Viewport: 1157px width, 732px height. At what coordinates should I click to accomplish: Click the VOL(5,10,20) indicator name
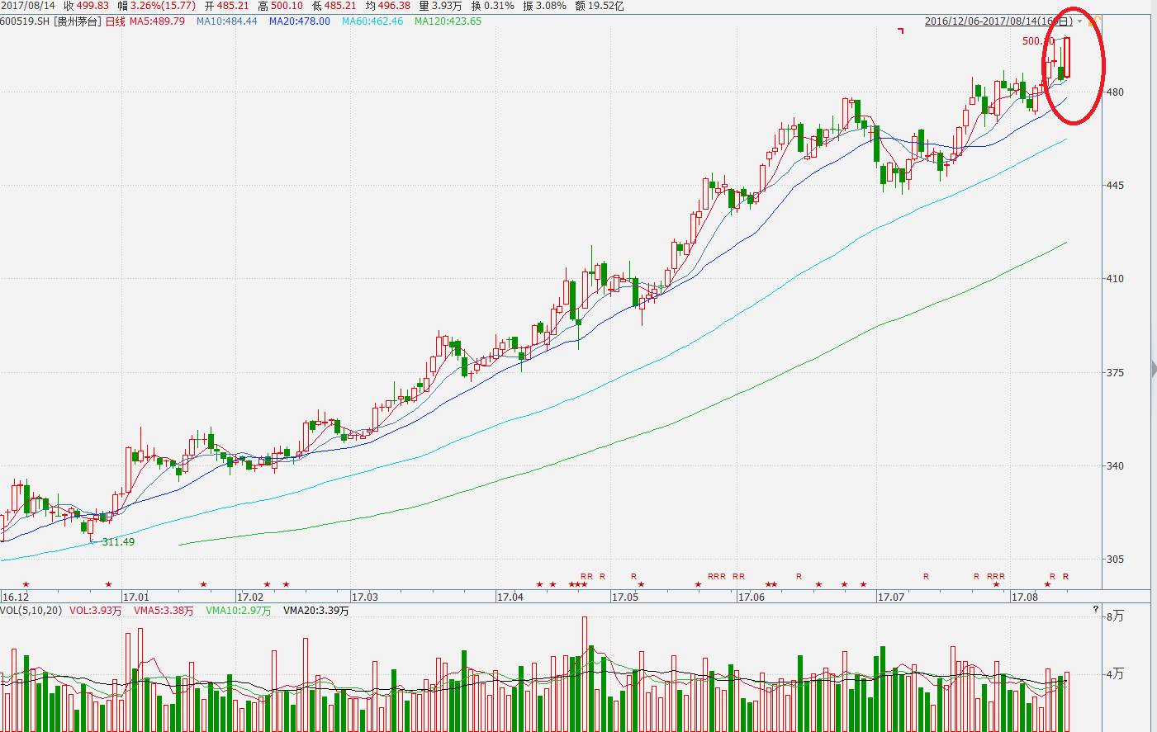31,611
